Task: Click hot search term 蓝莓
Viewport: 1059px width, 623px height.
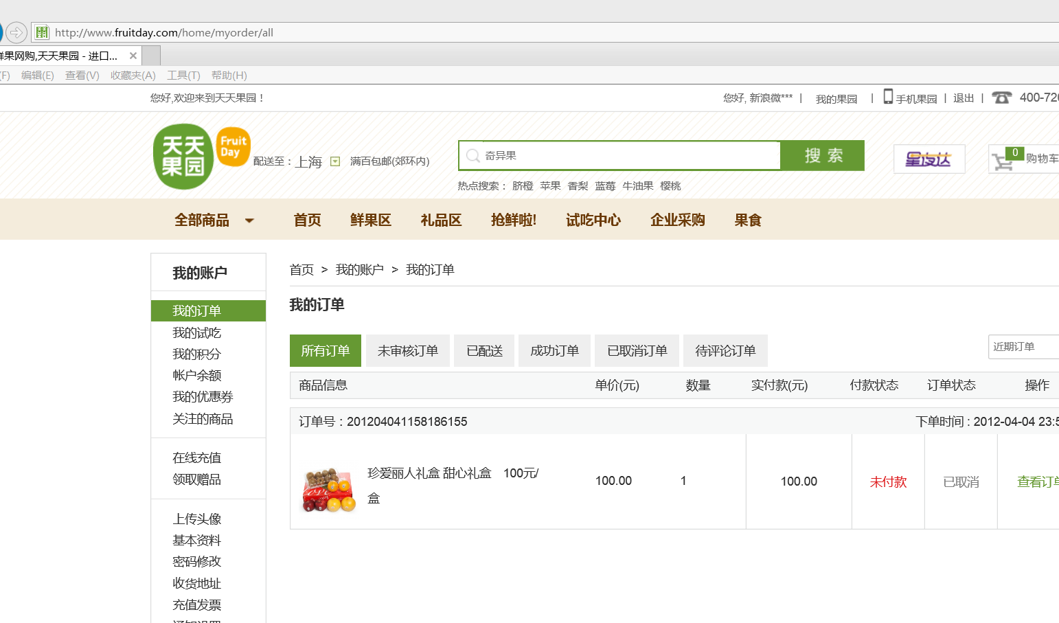Action: (605, 186)
